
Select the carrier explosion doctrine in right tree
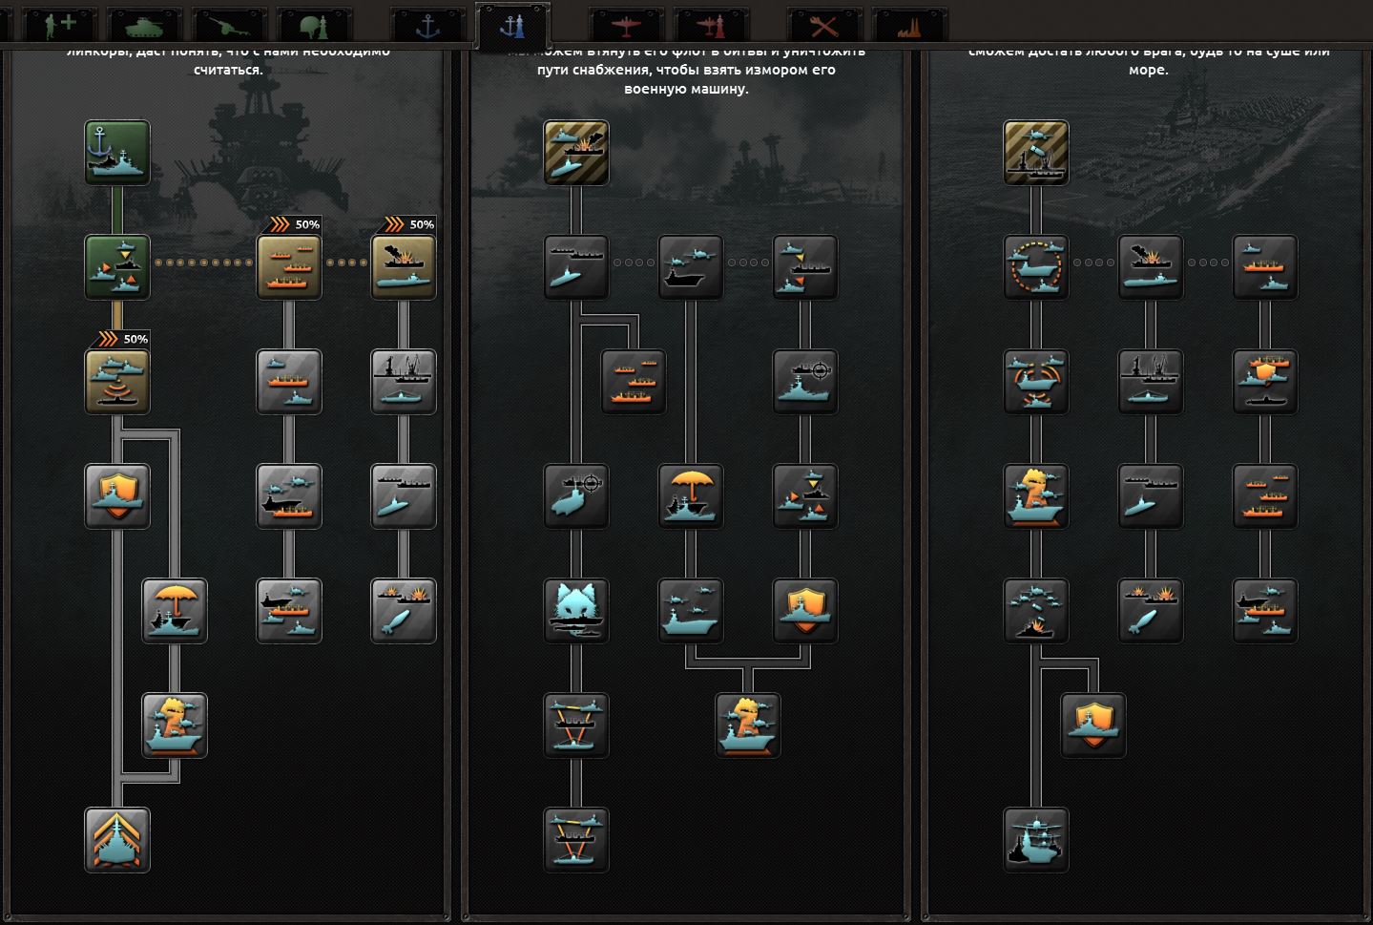[1036, 496]
